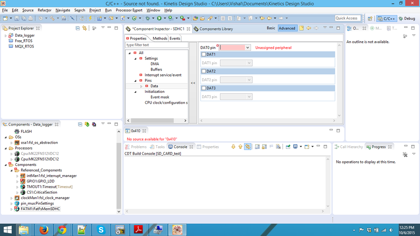Collapse all in Components view
The height and width of the screenshot is (236, 420).
[x=80, y=124]
